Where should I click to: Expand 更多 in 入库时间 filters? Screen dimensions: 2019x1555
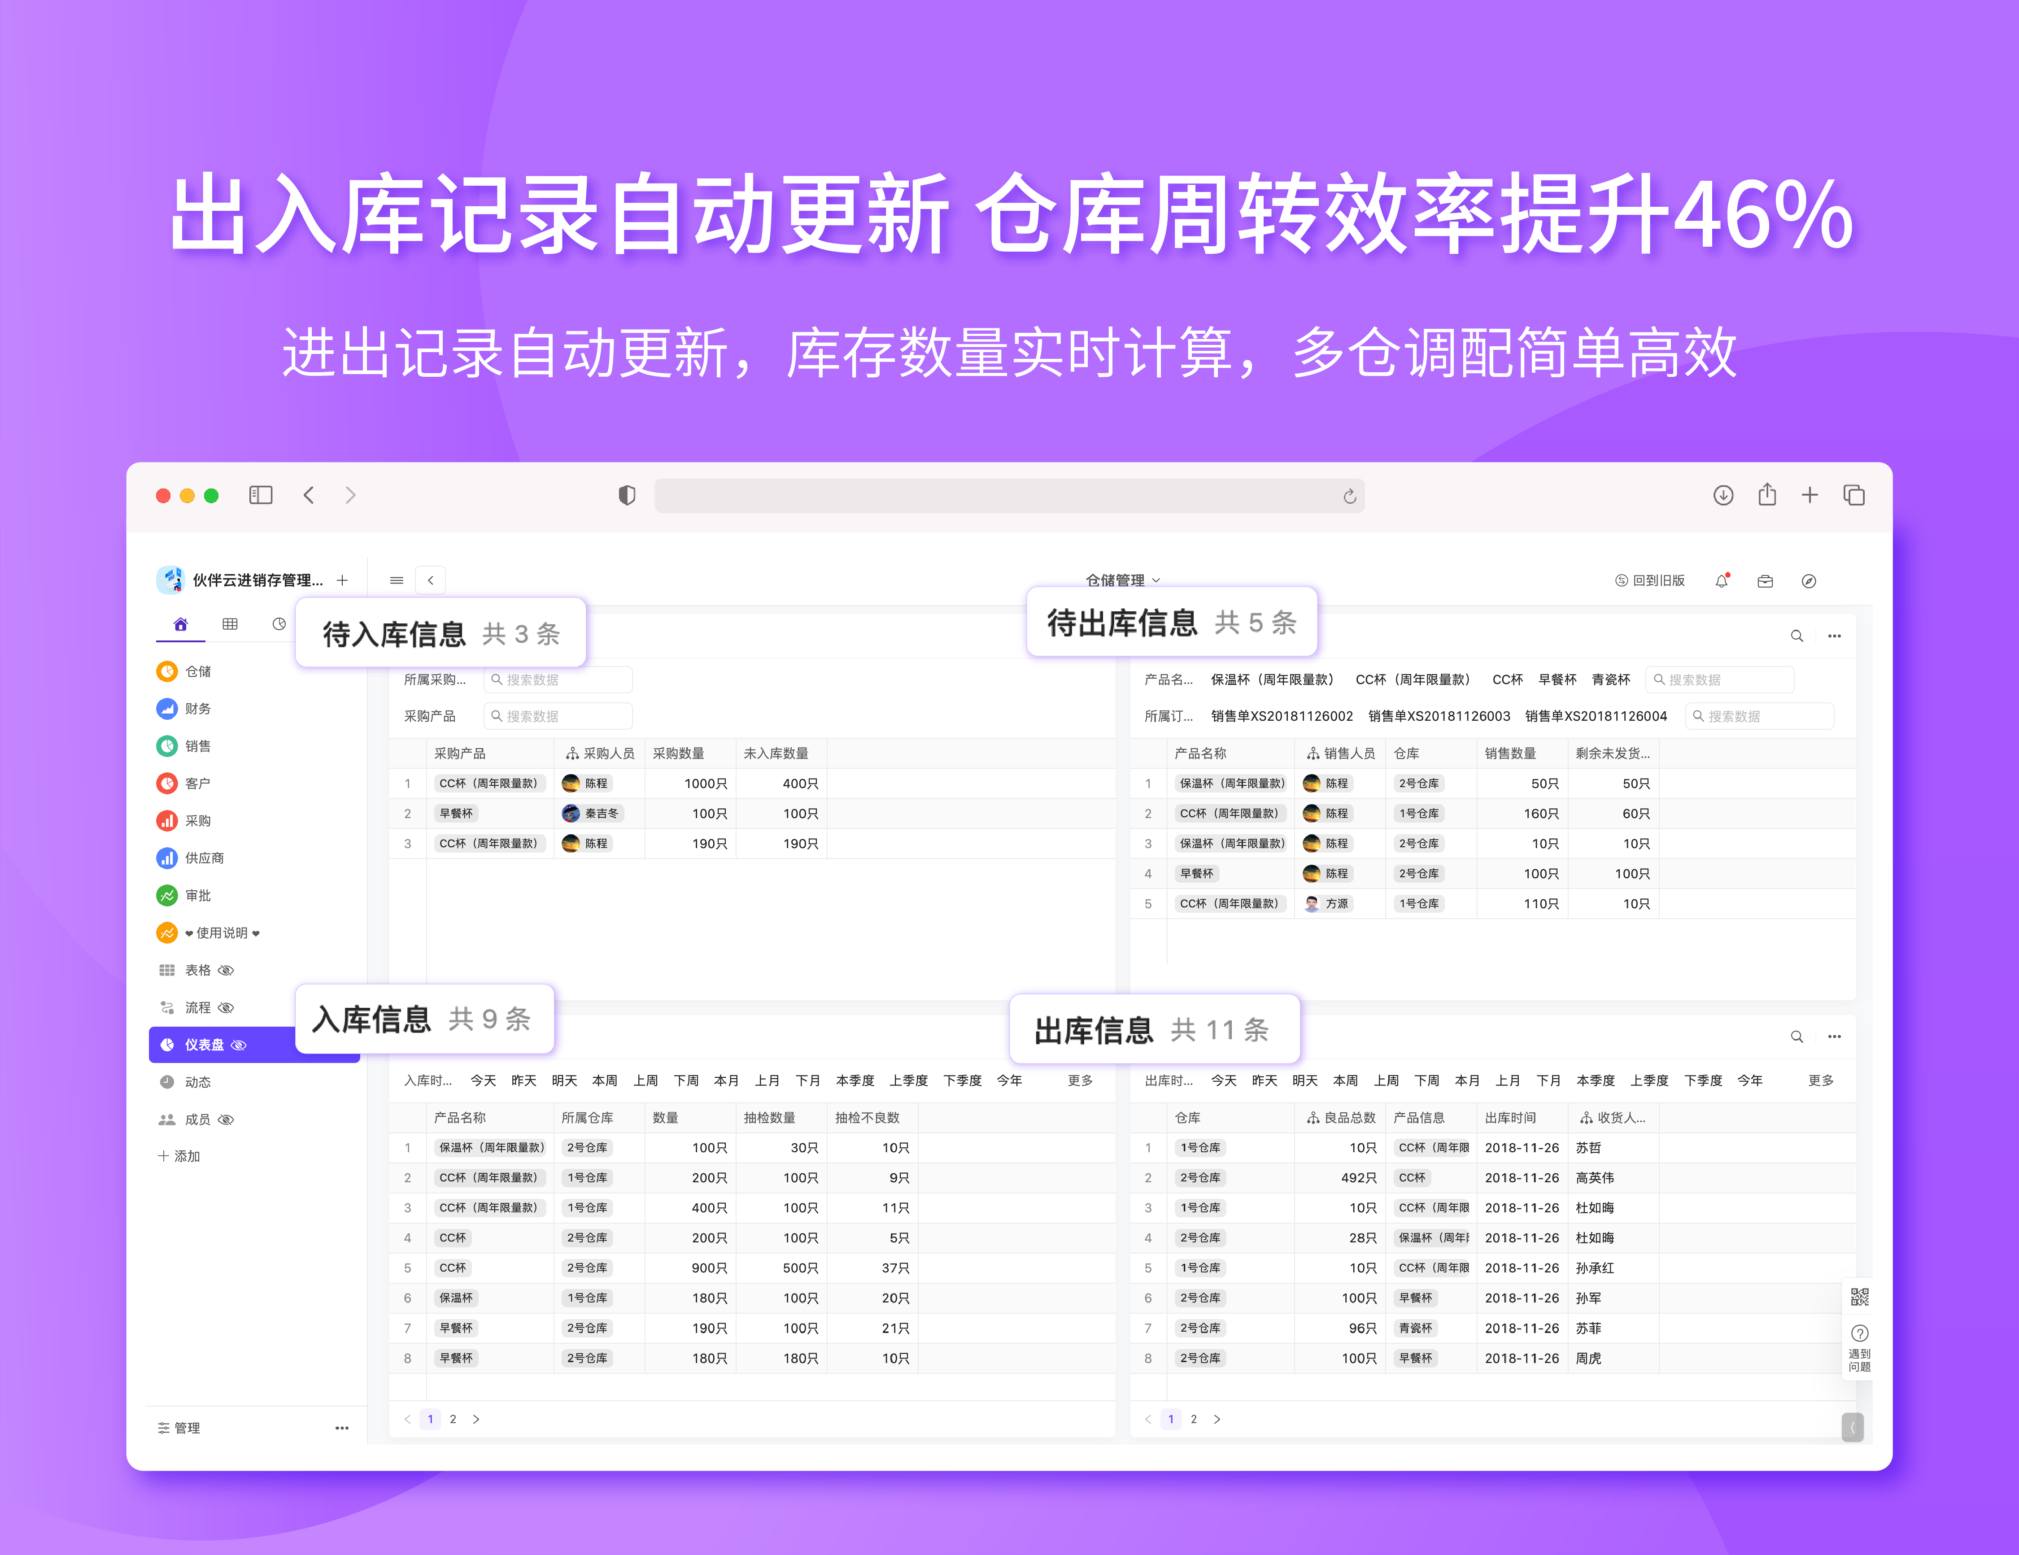click(1080, 1081)
